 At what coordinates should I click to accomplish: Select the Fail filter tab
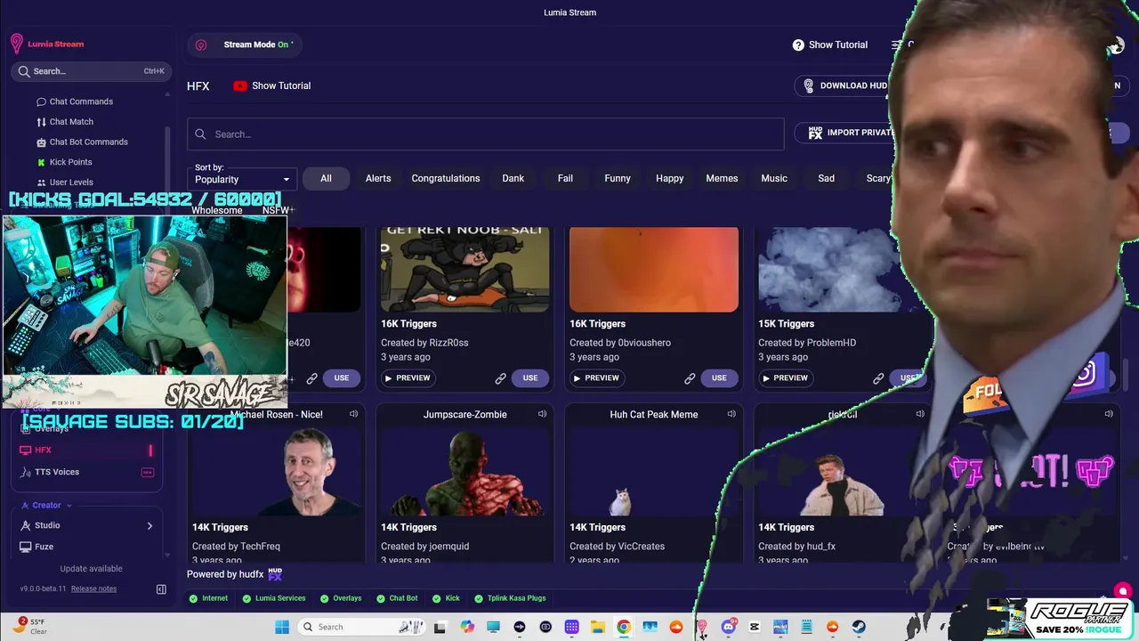tap(565, 178)
